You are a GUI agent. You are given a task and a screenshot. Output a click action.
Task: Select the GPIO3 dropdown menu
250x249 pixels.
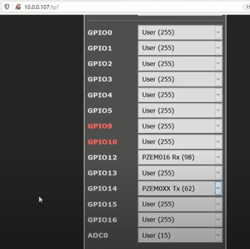180,79
